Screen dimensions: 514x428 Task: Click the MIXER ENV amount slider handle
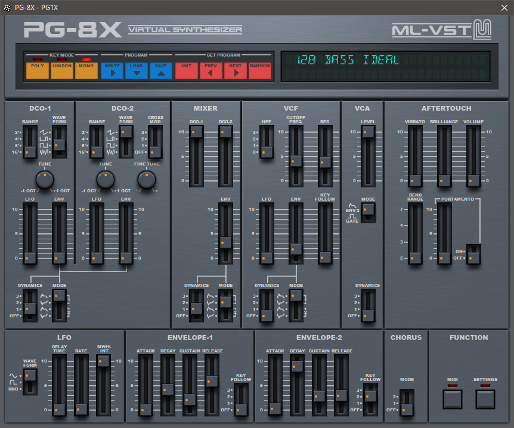[x=225, y=243]
